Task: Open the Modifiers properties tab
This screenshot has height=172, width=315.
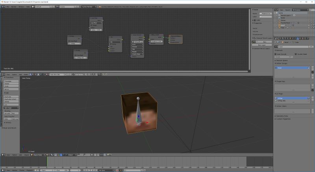Action: pos(295,39)
